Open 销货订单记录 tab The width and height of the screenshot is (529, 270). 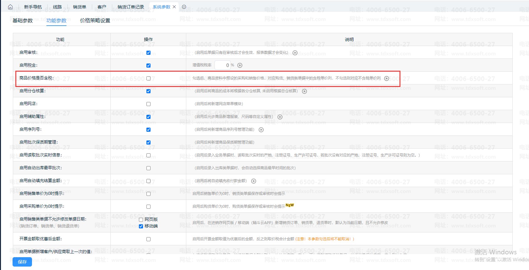[x=131, y=7]
